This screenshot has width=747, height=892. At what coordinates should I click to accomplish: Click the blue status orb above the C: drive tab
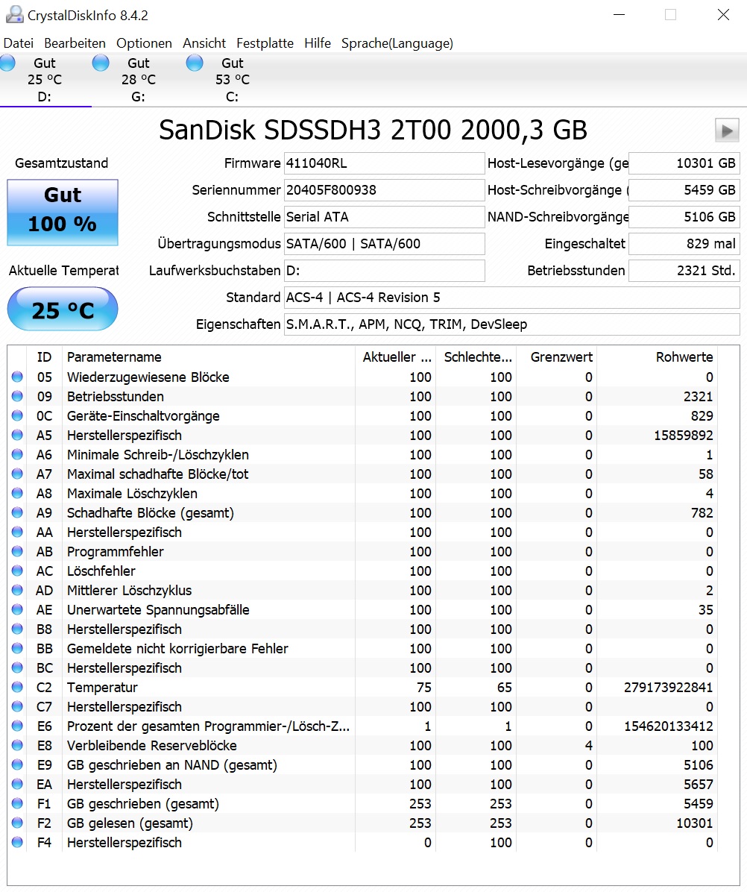click(195, 63)
